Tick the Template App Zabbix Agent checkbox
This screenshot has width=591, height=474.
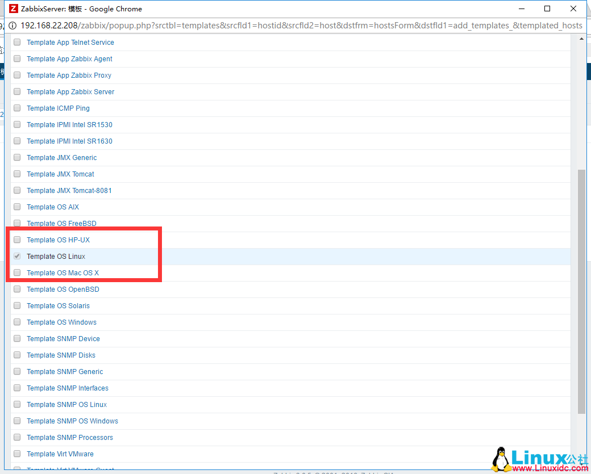[17, 58]
